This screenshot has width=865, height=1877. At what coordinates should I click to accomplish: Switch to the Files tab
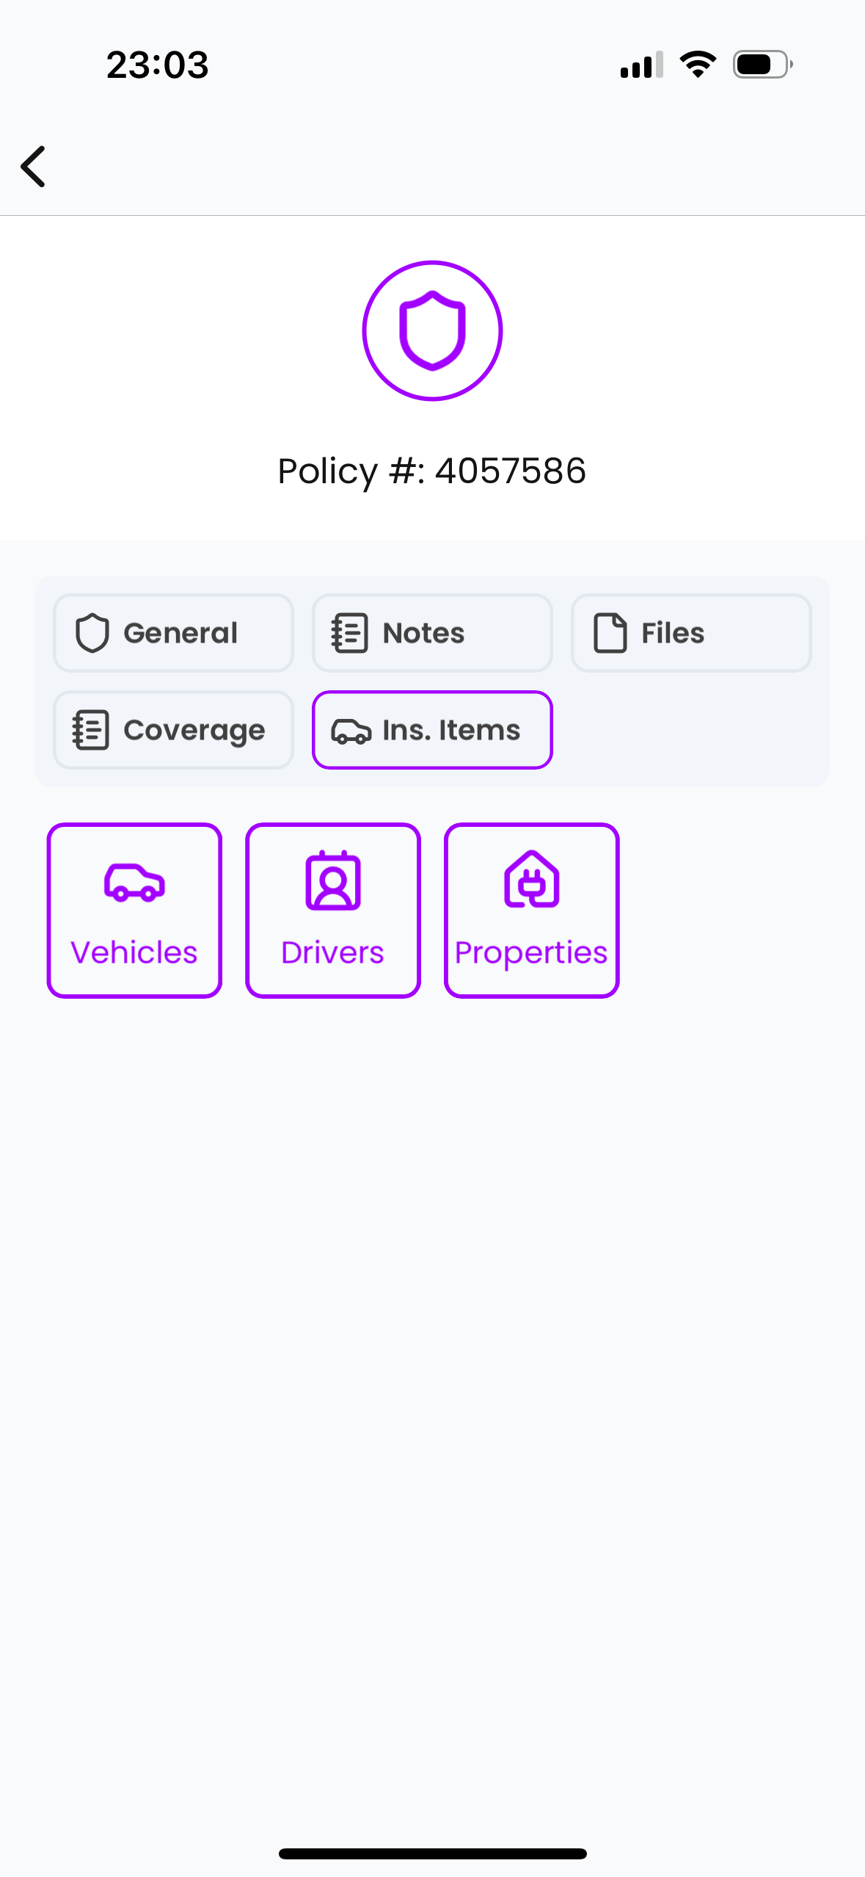point(691,633)
